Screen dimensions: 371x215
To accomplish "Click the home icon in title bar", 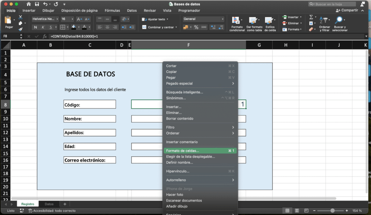I will point(29,4).
